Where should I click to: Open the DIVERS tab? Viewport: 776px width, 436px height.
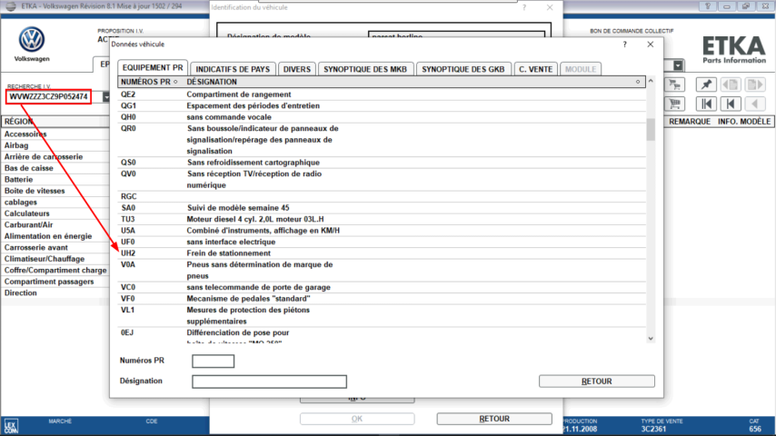tap(297, 69)
